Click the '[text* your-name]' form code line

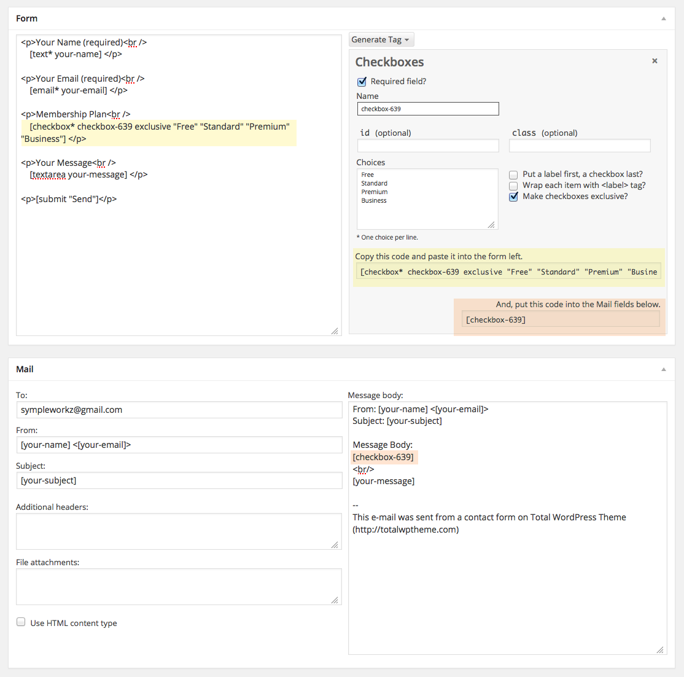[76, 54]
